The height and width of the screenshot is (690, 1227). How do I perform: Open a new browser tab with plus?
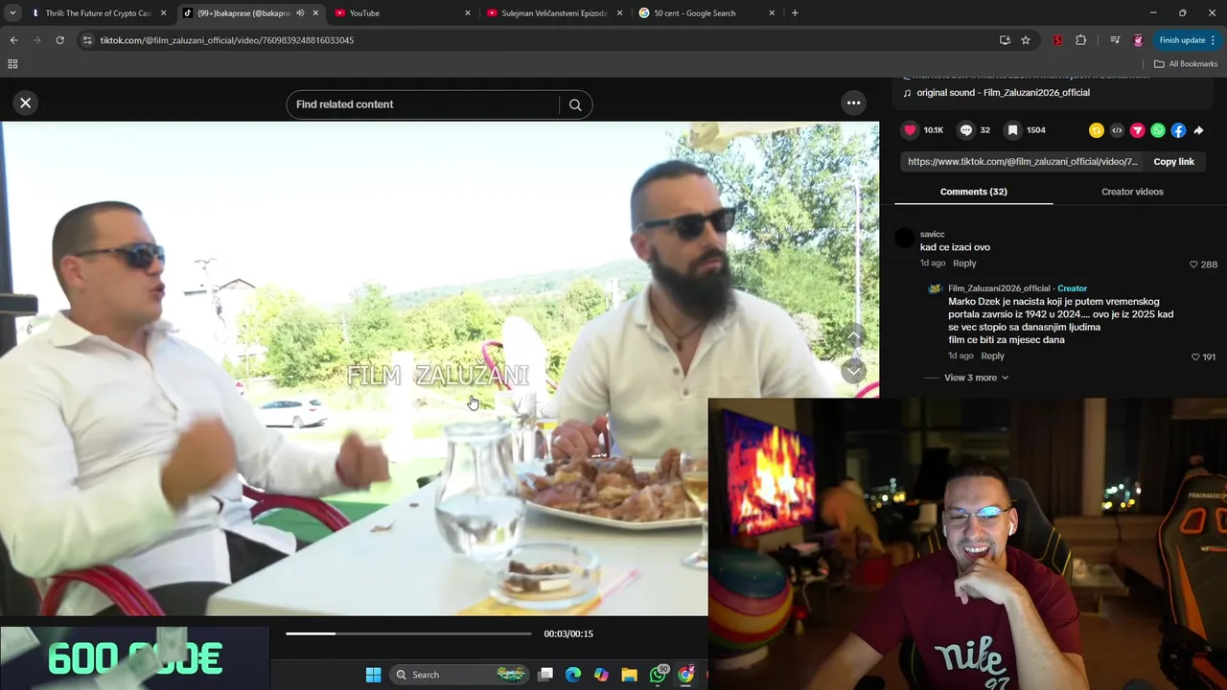click(795, 13)
